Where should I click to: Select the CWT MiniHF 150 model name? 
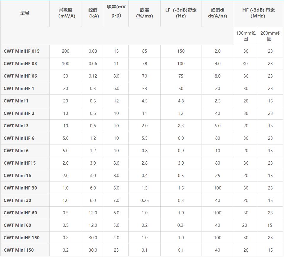click(22, 238)
